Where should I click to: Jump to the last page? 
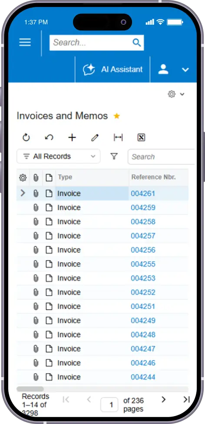coord(187,399)
